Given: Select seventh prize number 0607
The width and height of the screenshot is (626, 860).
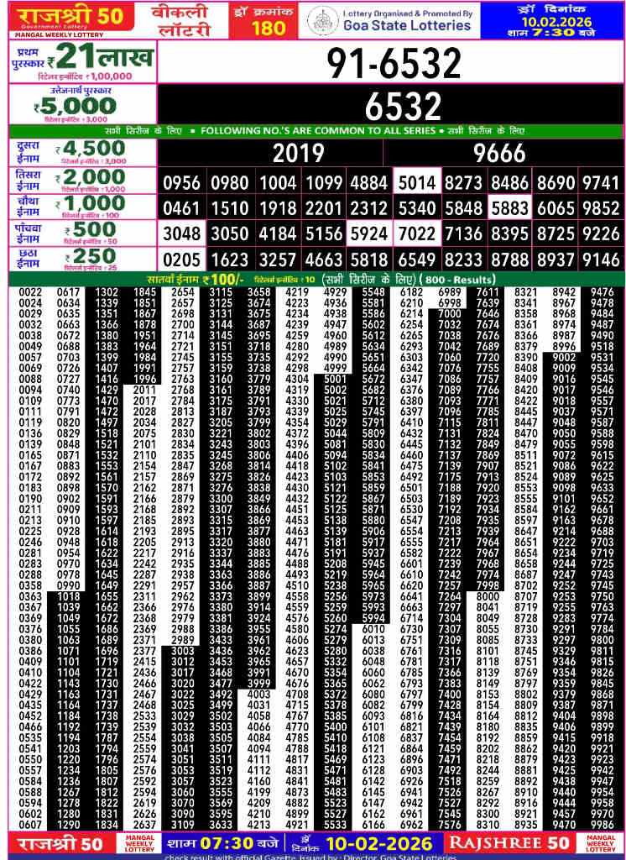Looking at the screenshot, I should 30,825.
